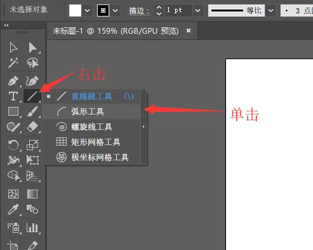Viewport: 313px width, 250px height.
Task: Choose 直线段工具 from the flyout menu
Action: point(91,97)
